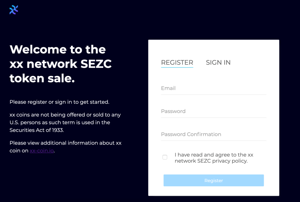Focus the Email input field
The width and height of the screenshot is (300, 202).
click(x=213, y=88)
